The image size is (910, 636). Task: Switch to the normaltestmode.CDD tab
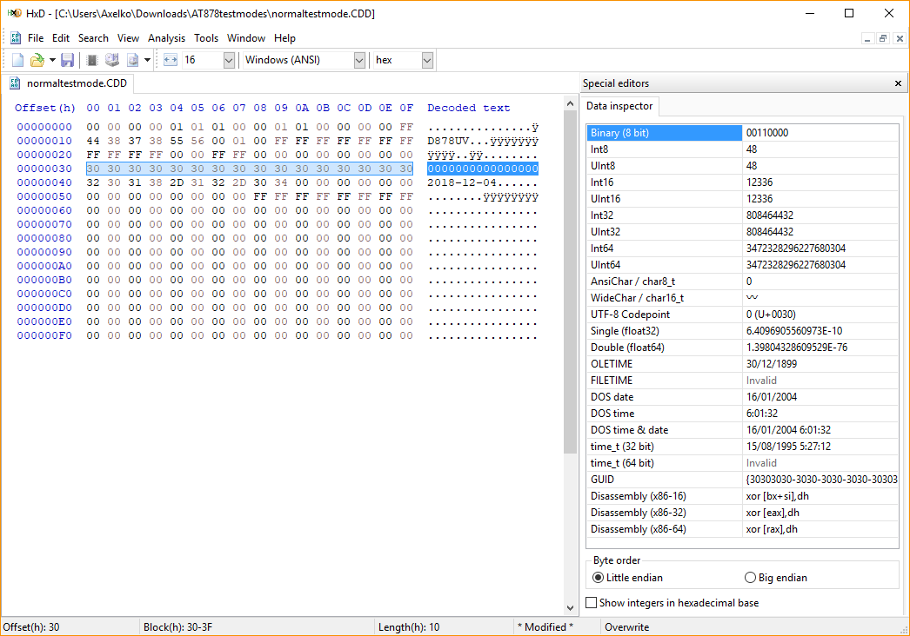(69, 83)
